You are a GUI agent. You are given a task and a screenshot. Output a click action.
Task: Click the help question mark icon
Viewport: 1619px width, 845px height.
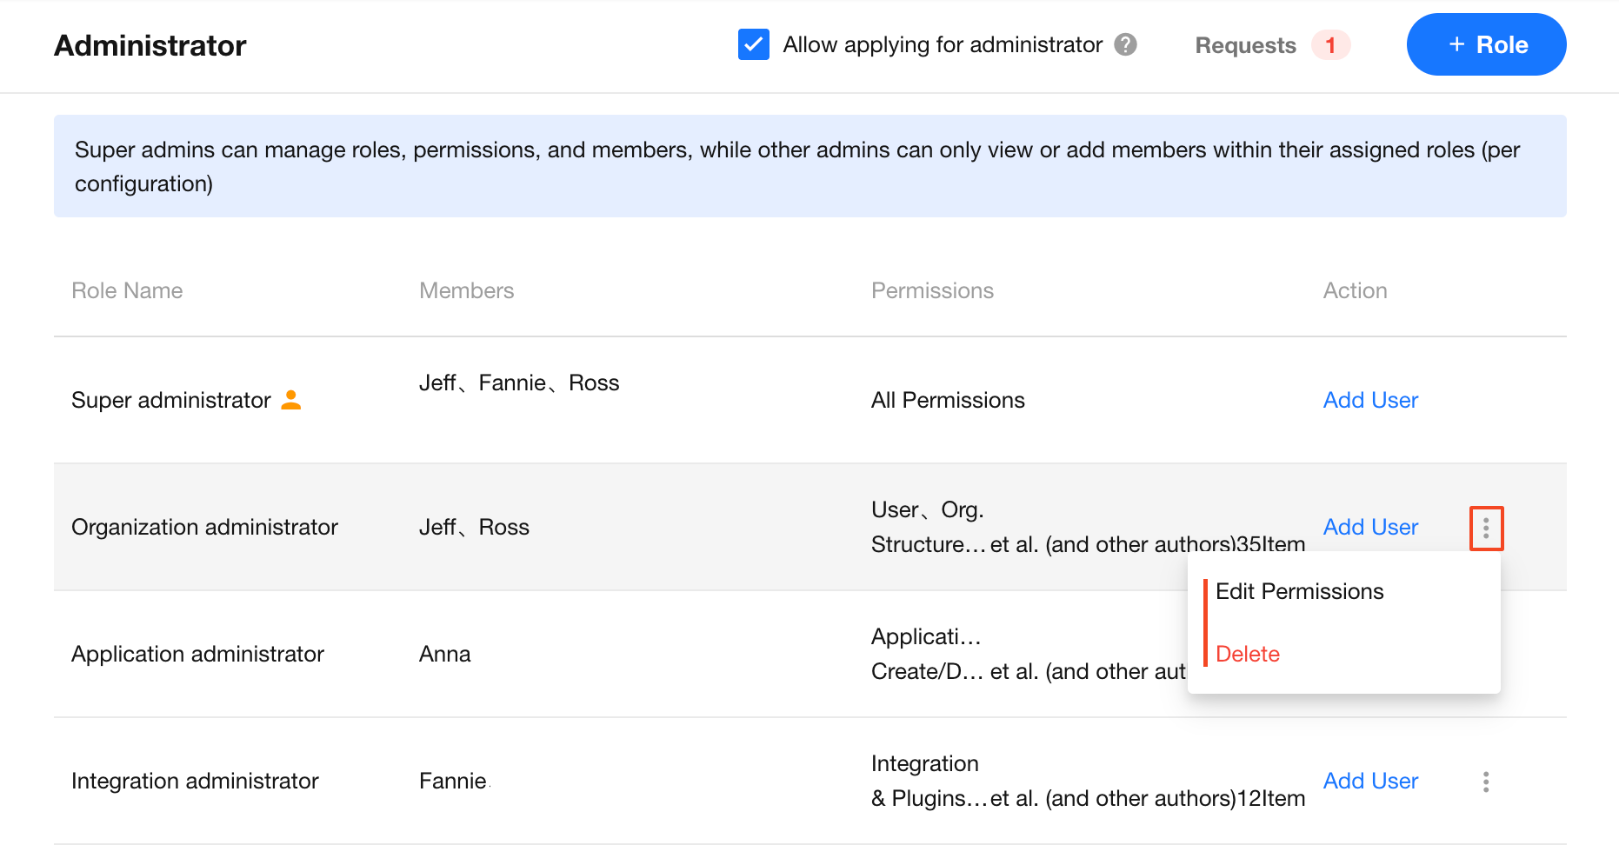click(1125, 44)
